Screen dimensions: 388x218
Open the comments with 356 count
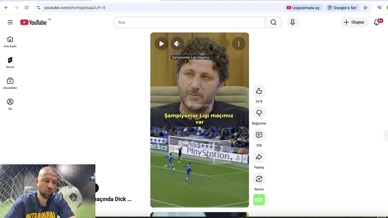pos(259,135)
